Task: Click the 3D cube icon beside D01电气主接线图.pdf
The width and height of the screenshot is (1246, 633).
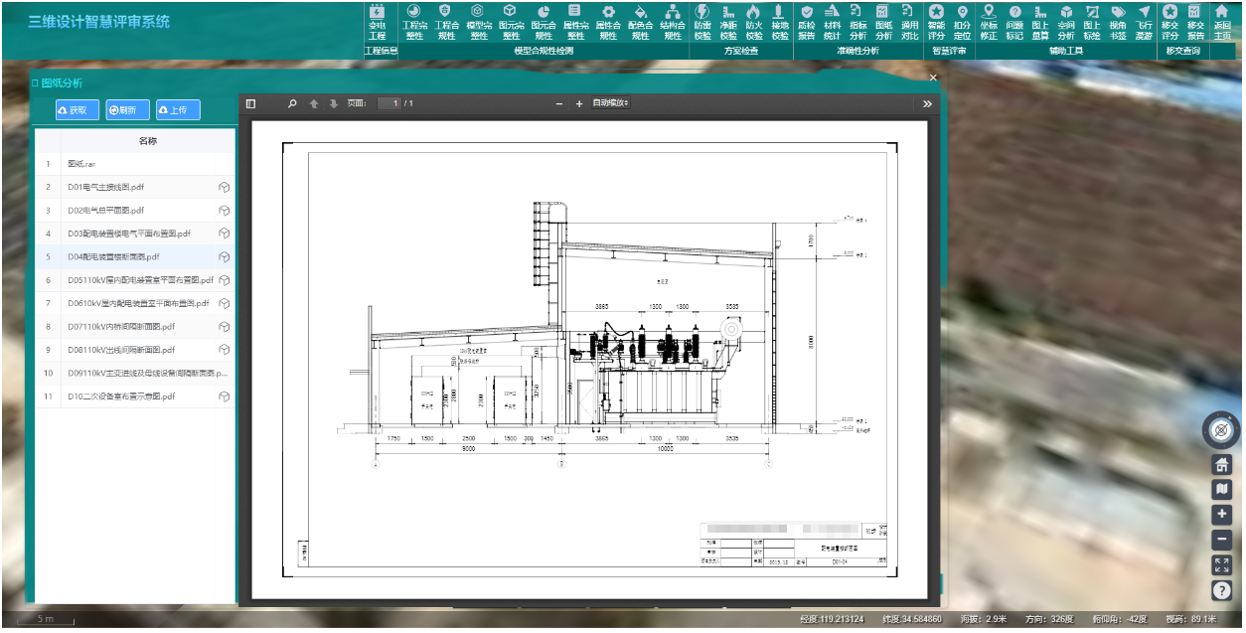Action: tap(225, 187)
